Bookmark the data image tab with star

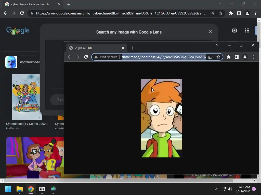[218, 57]
